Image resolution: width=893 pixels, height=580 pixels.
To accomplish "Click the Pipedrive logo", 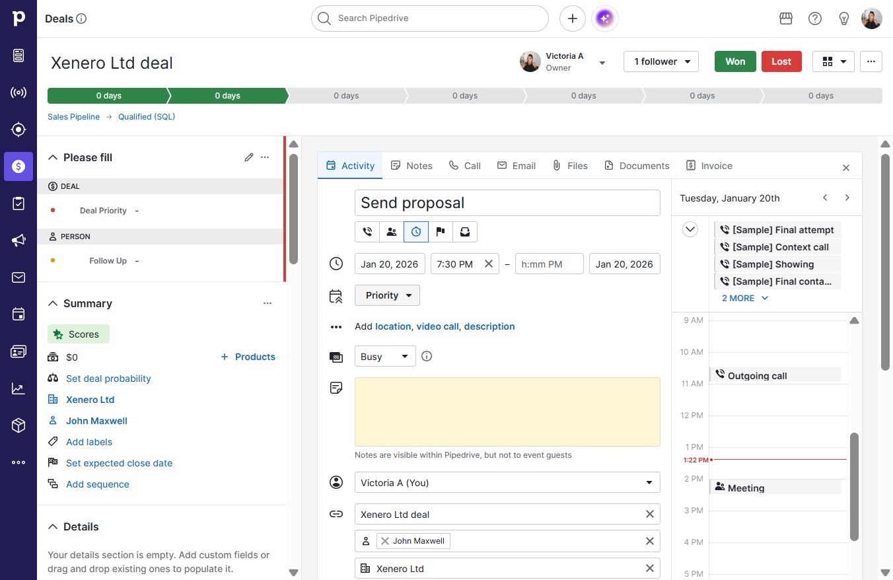I will point(18,18).
